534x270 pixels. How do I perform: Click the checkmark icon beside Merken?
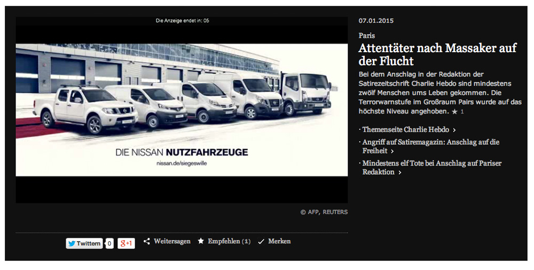coord(261,241)
